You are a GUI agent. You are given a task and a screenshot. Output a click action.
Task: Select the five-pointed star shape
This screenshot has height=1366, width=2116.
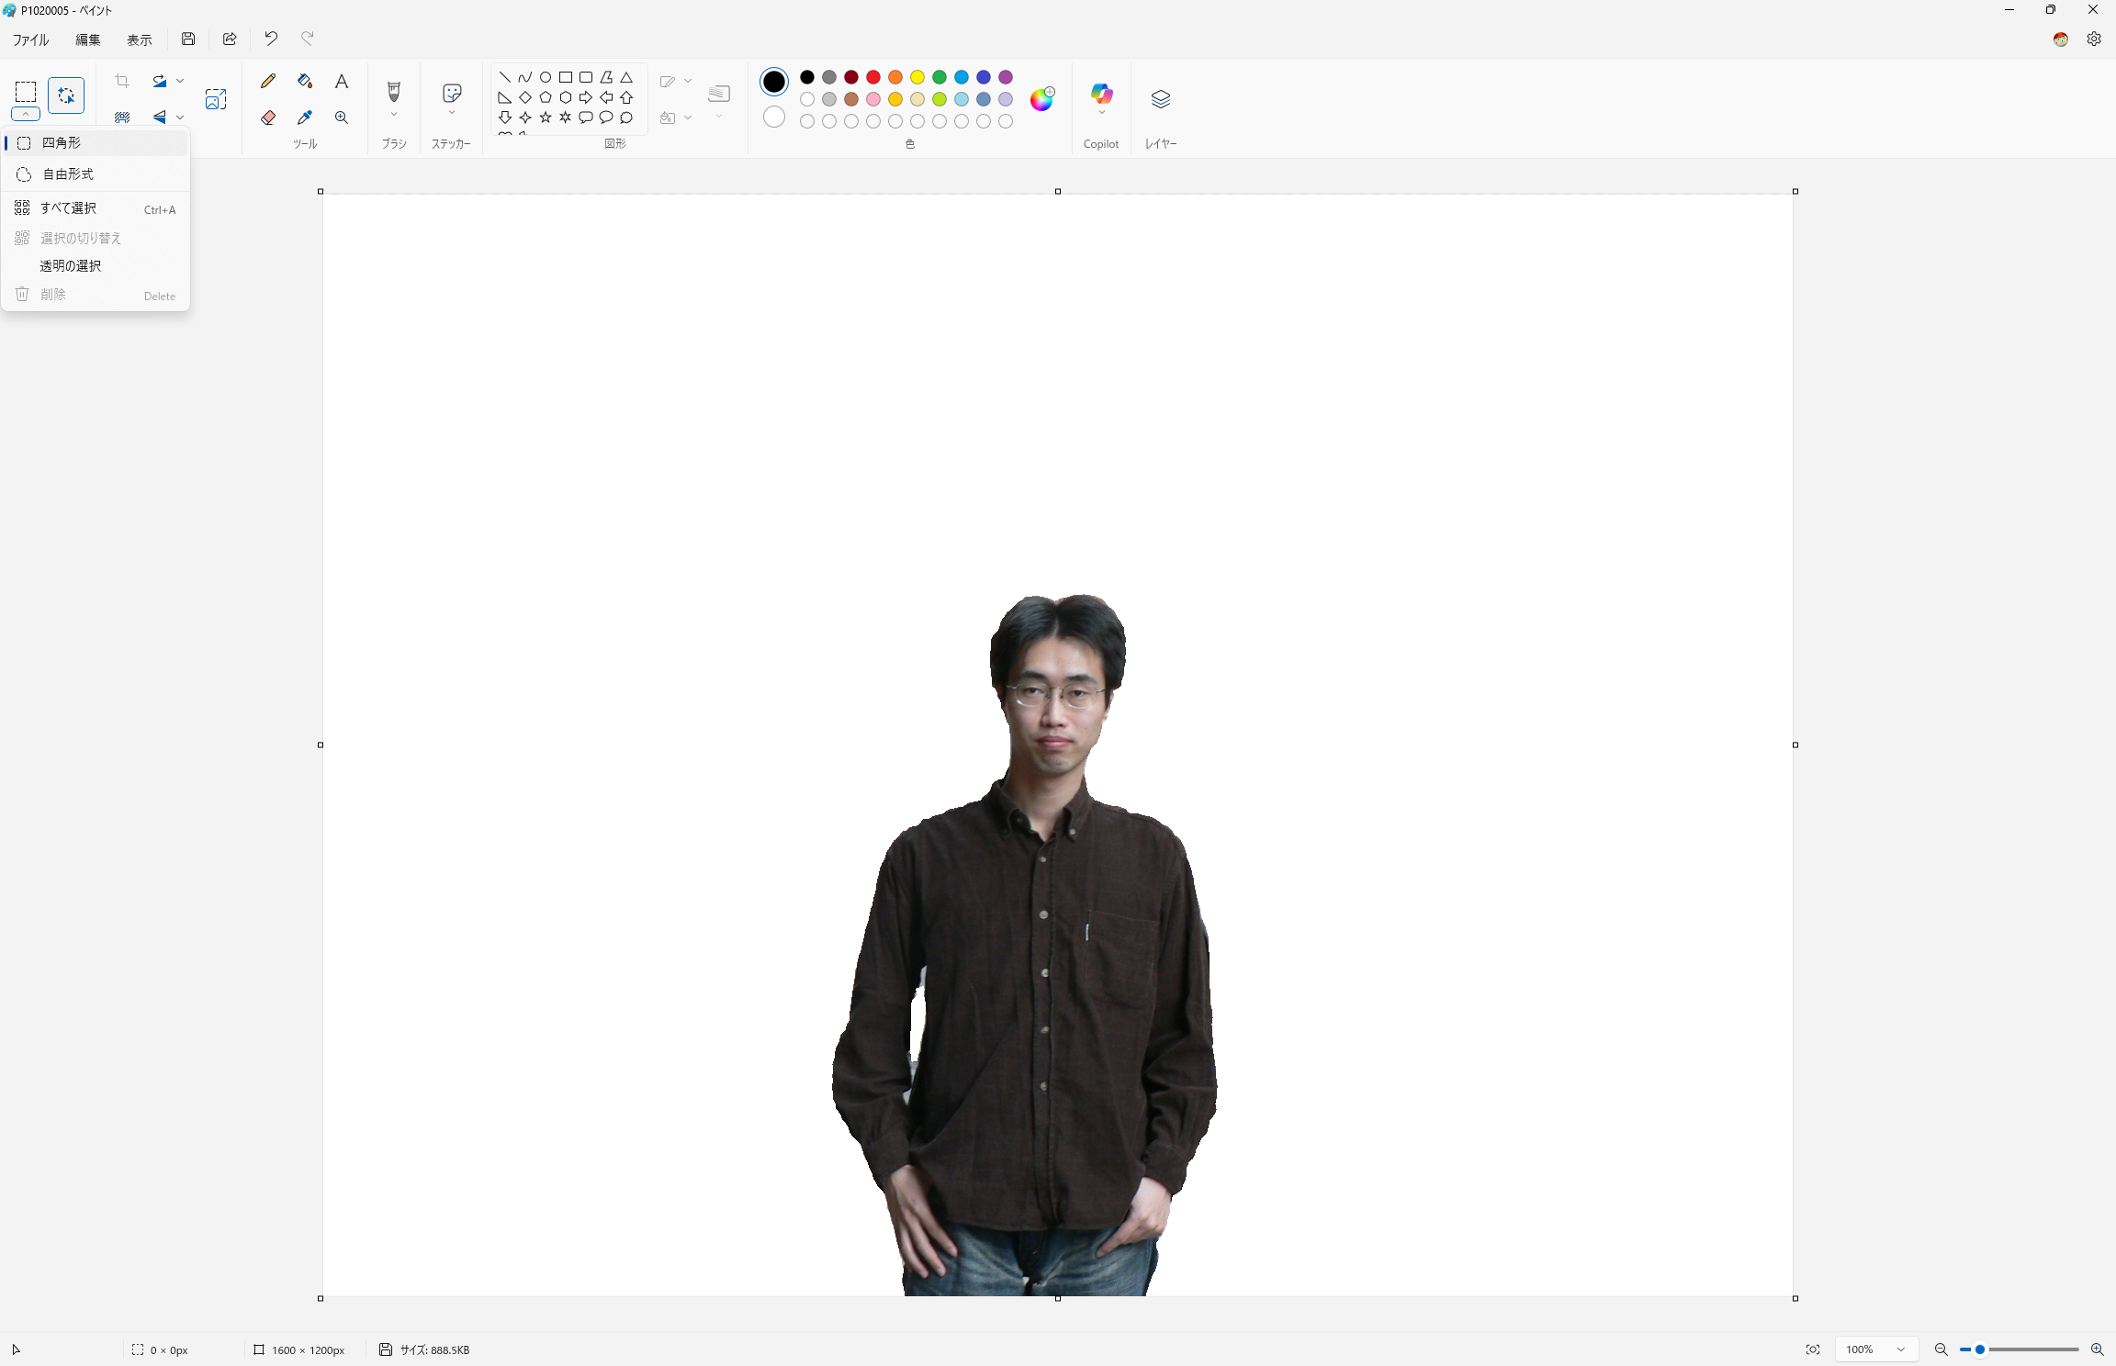coord(546,118)
